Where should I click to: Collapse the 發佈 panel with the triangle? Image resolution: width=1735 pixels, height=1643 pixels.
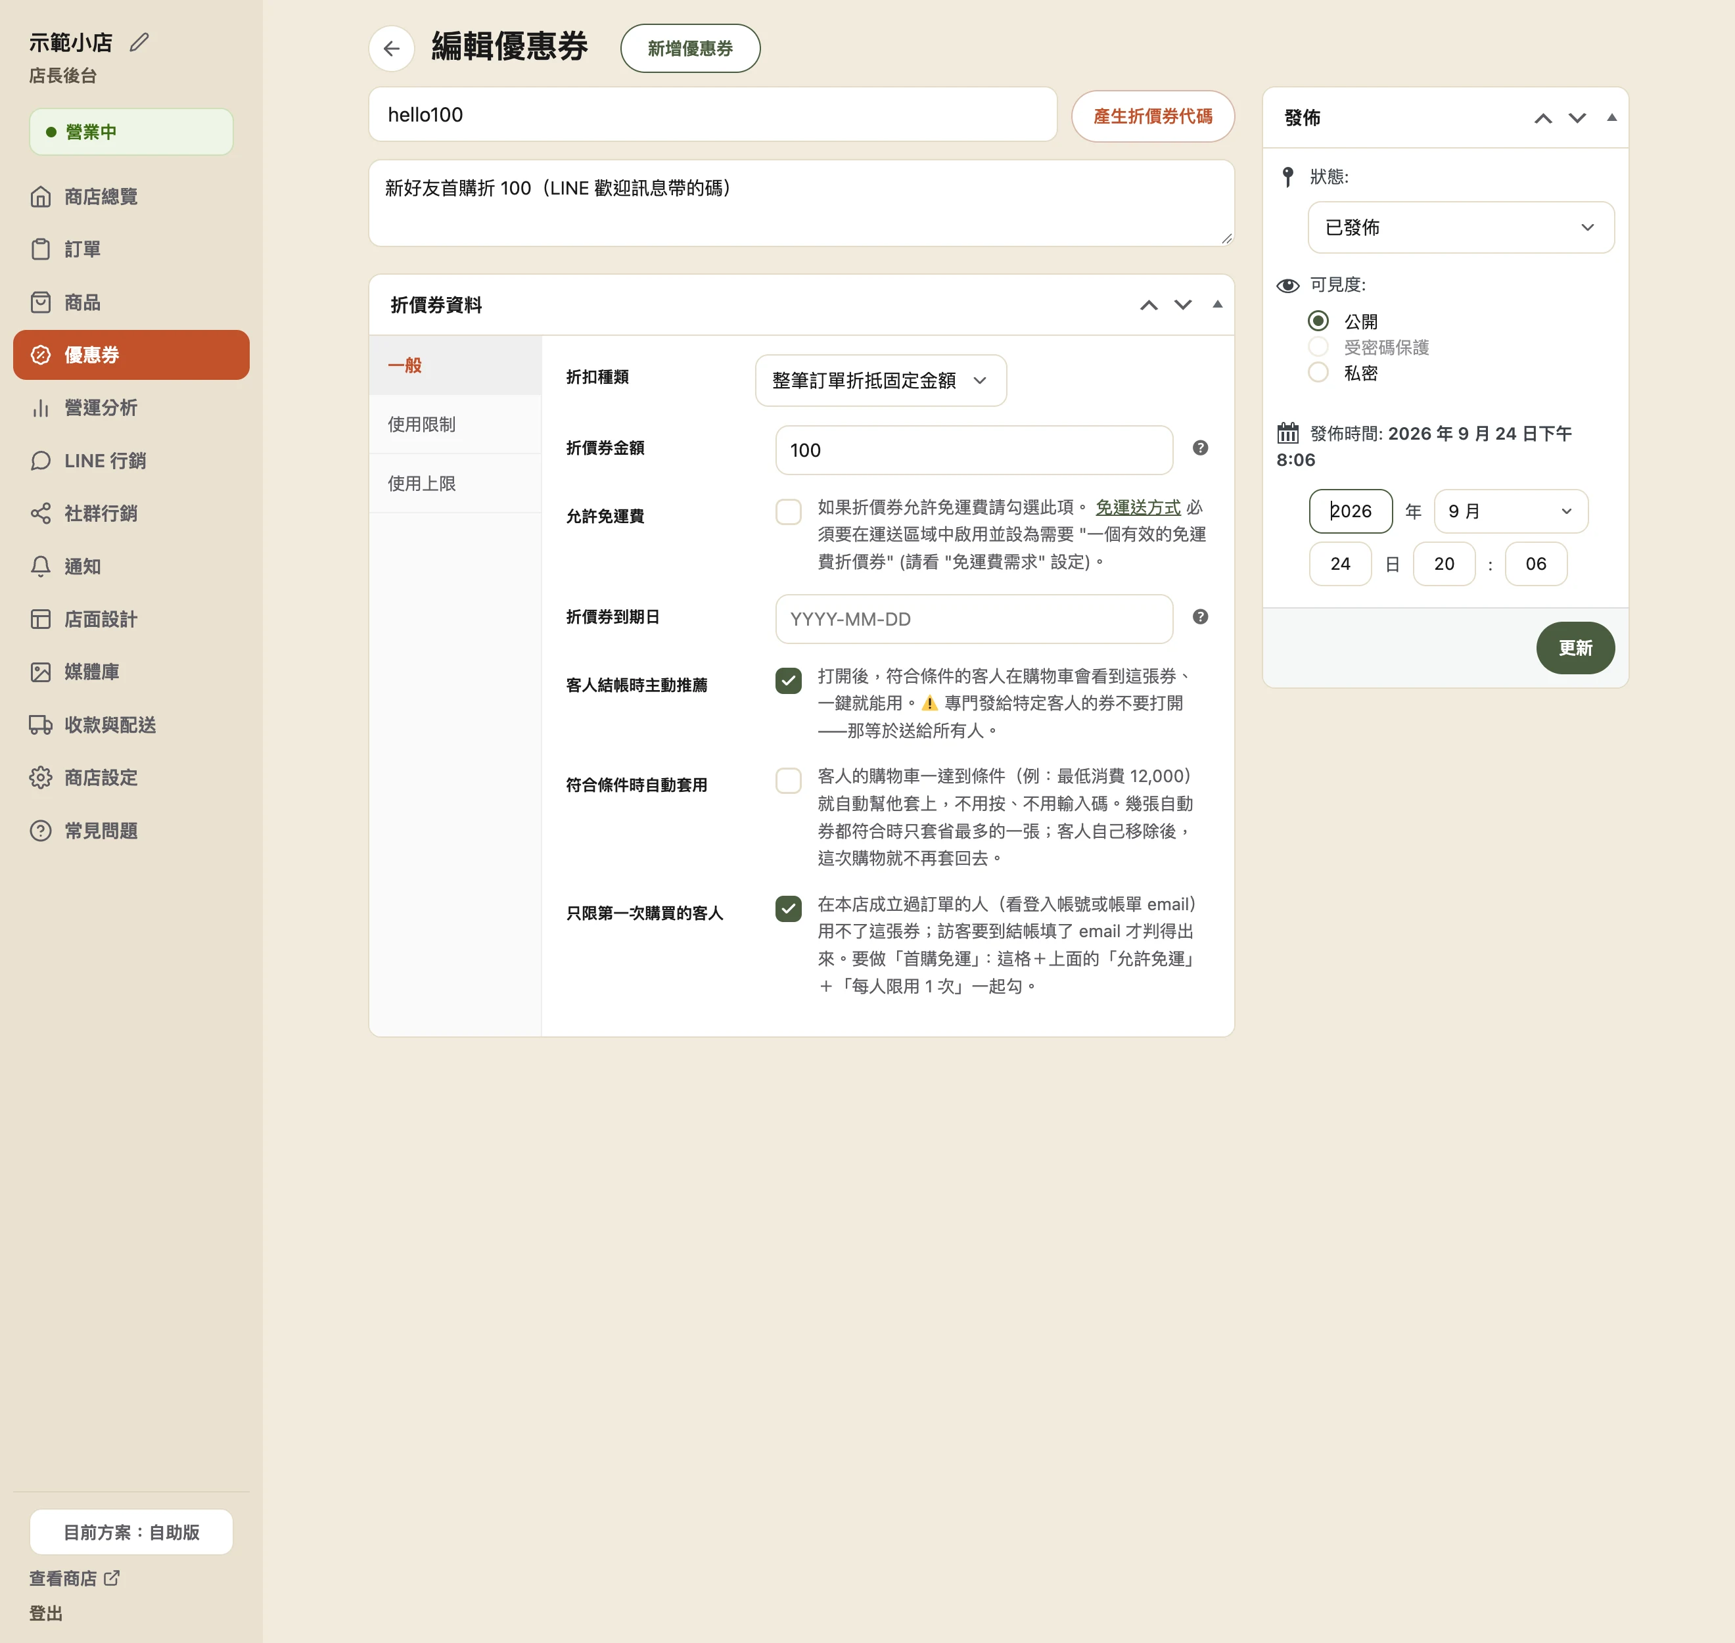[x=1611, y=118]
